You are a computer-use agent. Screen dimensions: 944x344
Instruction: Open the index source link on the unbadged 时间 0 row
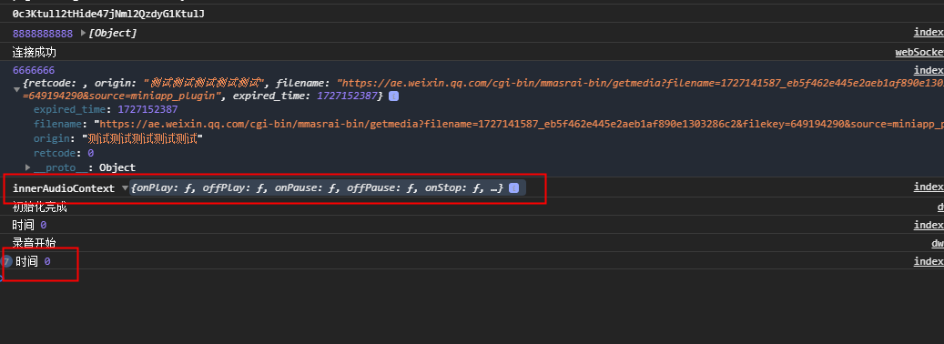click(x=929, y=225)
